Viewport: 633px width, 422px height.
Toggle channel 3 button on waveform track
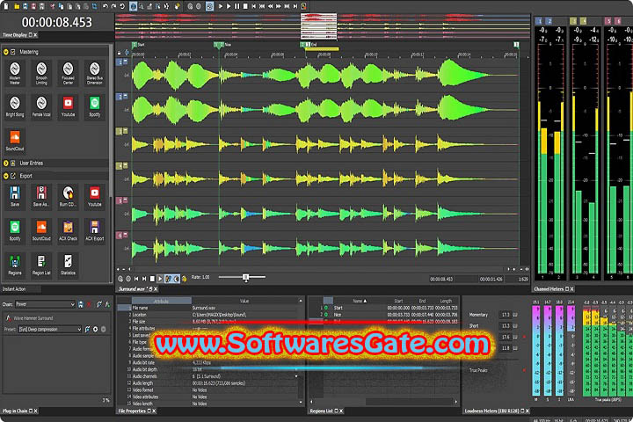[x=120, y=131]
